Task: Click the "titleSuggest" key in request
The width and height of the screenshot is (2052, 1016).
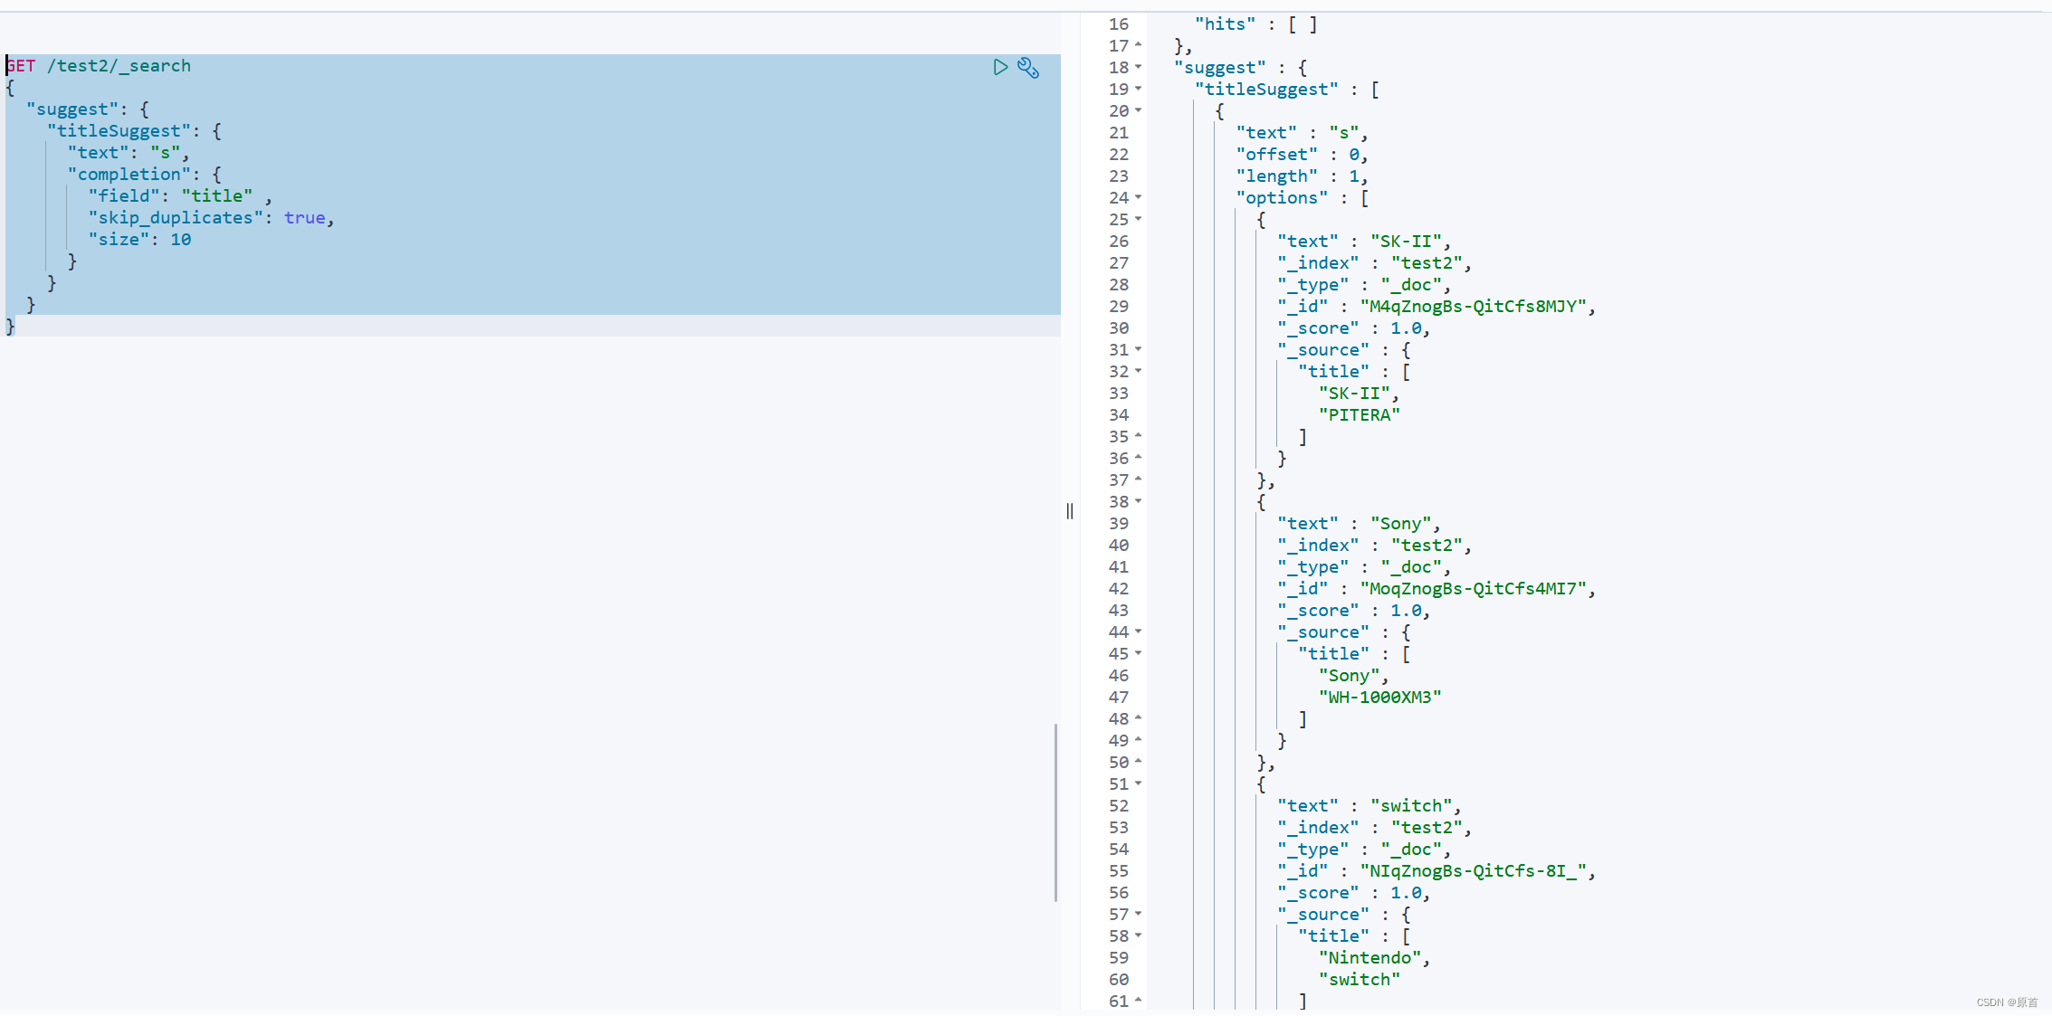Action: [x=119, y=131]
